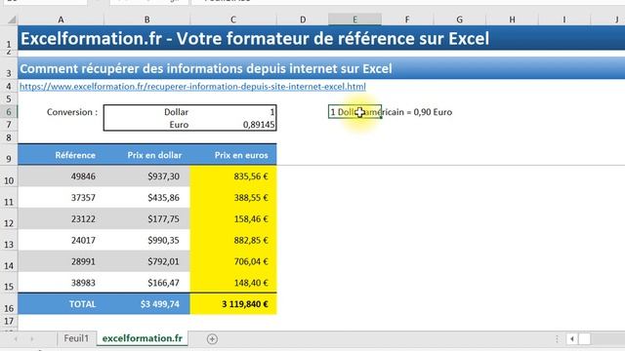Click the Euro rate cell 0,89145
The height and width of the screenshot is (351, 625).
coord(233,125)
